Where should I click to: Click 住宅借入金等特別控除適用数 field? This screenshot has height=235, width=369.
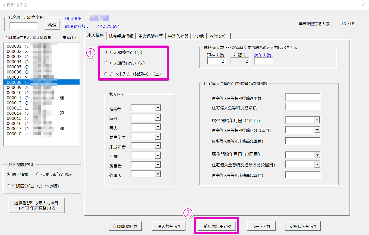click(x=303, y=97)
